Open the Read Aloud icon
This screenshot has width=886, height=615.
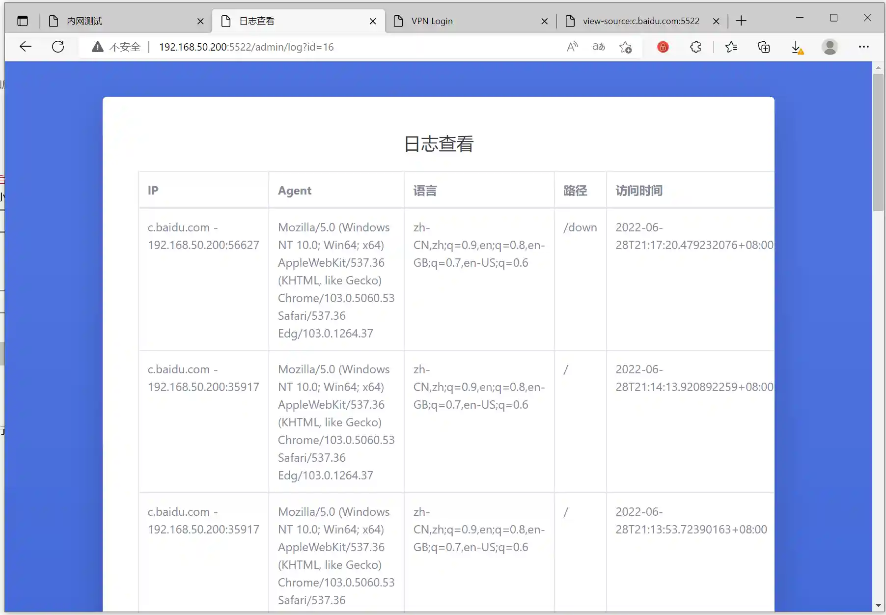click(572, 47)
